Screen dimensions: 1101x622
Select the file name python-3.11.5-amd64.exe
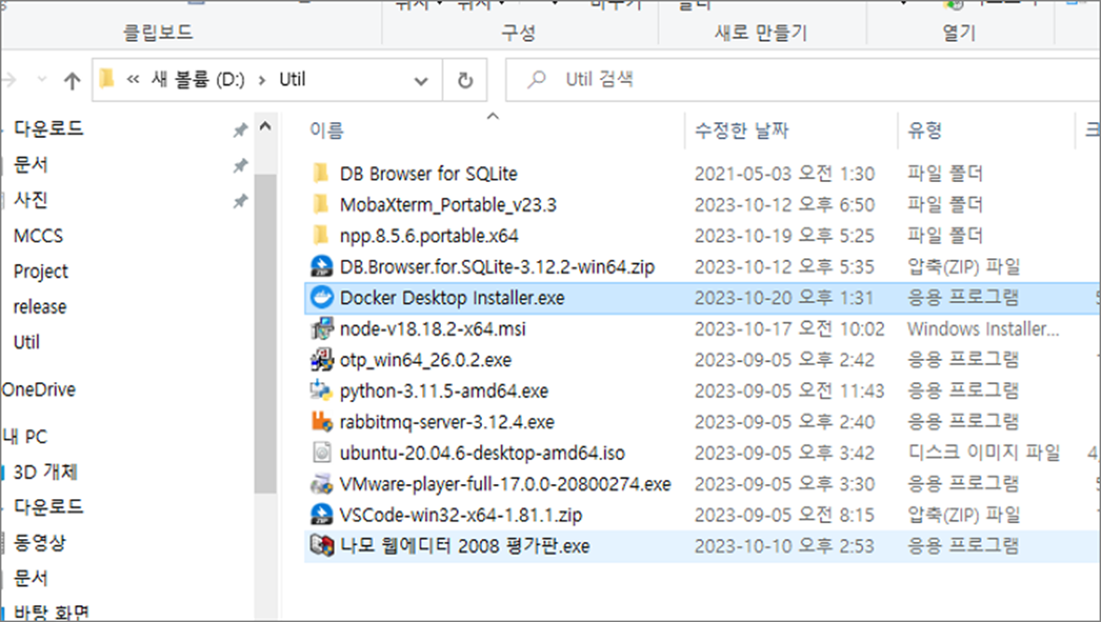pos(444,391)
